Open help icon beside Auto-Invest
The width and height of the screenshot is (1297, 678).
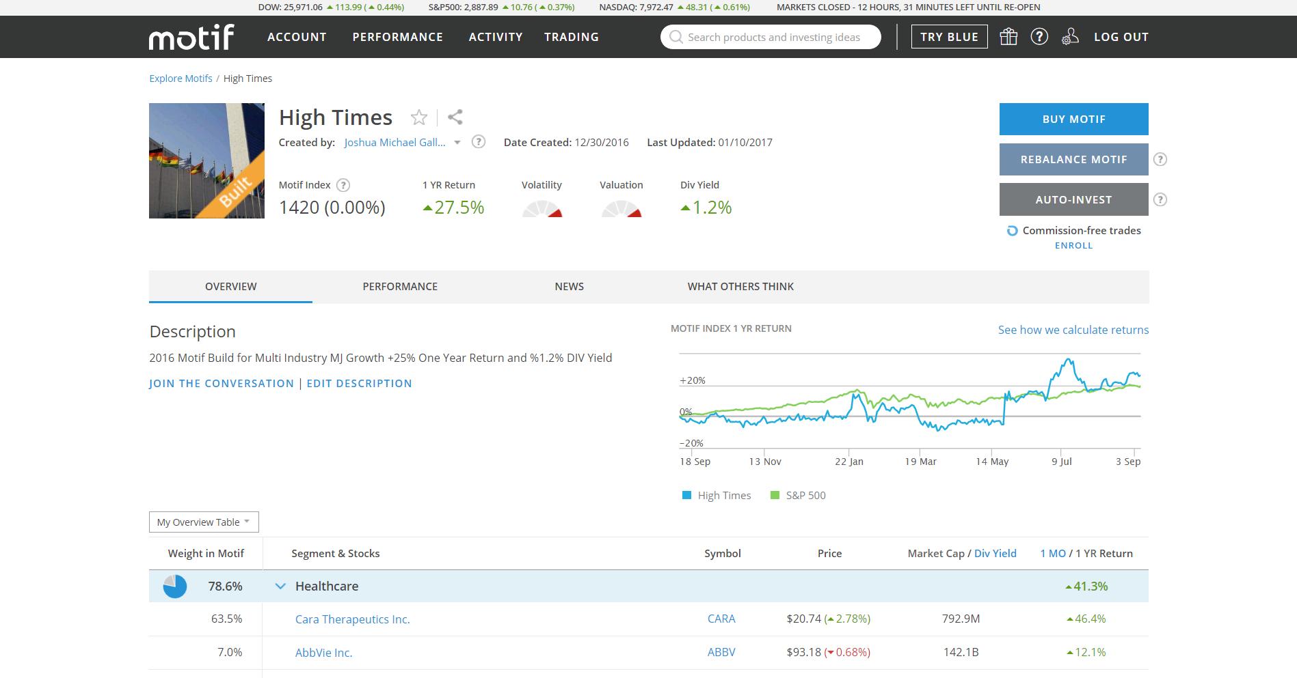(1160, 199)
